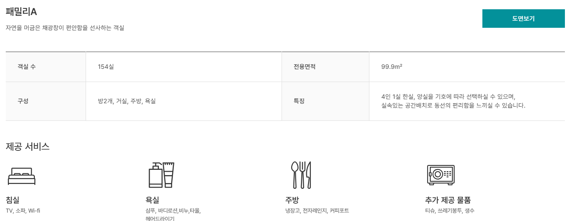Click the 패밀리A room title
The height and width of the screenshot is (221, 568).
21,12
